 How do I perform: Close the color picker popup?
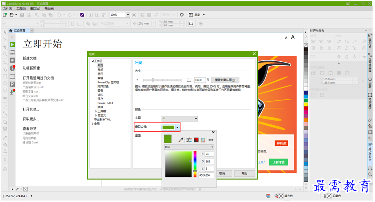coord(213,132)
